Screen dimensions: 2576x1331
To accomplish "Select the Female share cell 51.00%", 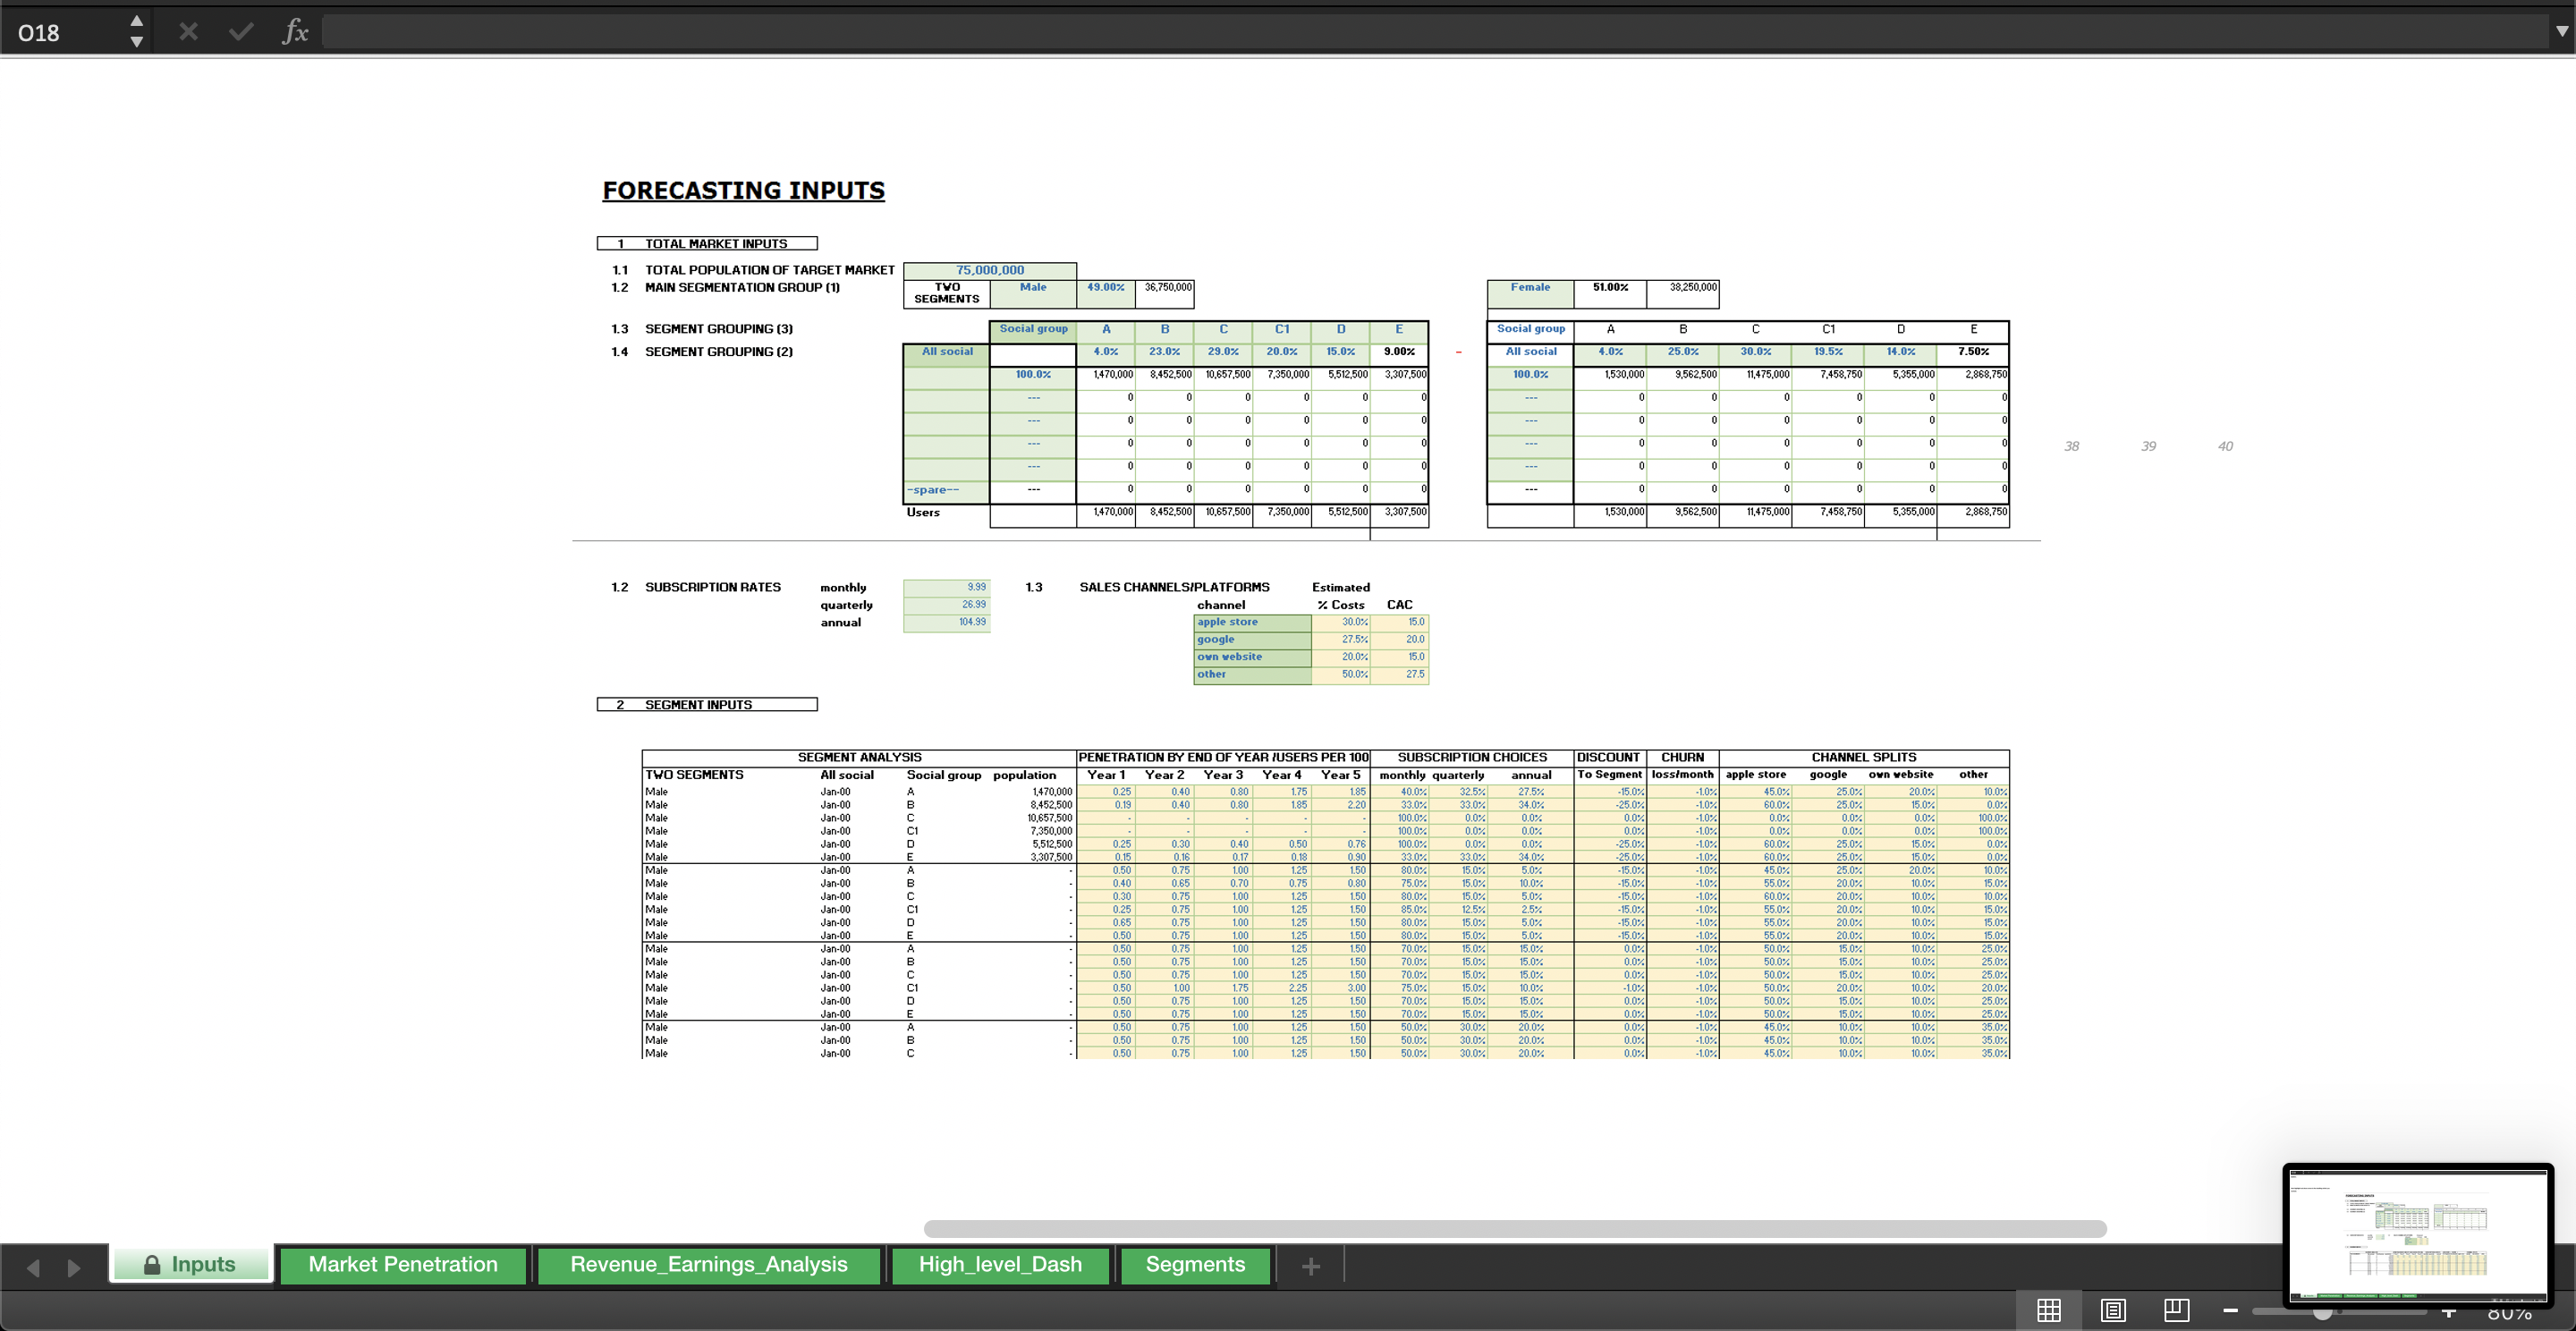I will coord(1610,293).
